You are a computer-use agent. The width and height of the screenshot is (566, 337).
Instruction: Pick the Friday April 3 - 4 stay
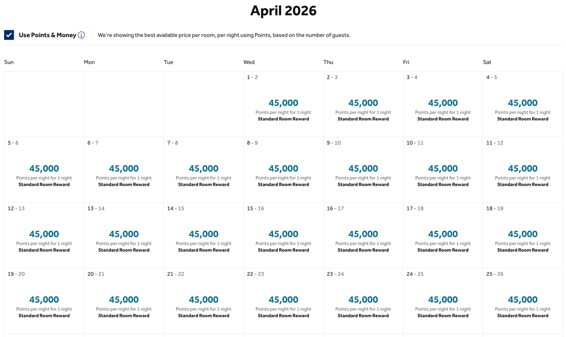[x=442, y=104]
